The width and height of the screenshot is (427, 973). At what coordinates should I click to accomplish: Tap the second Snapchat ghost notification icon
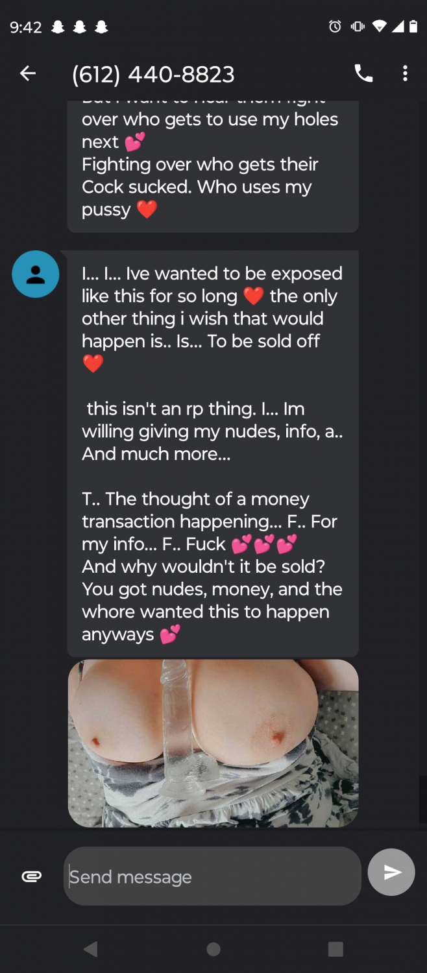79,27
